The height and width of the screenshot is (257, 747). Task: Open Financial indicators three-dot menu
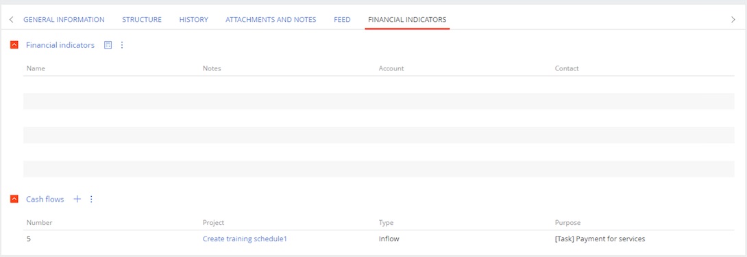point(121,45)
